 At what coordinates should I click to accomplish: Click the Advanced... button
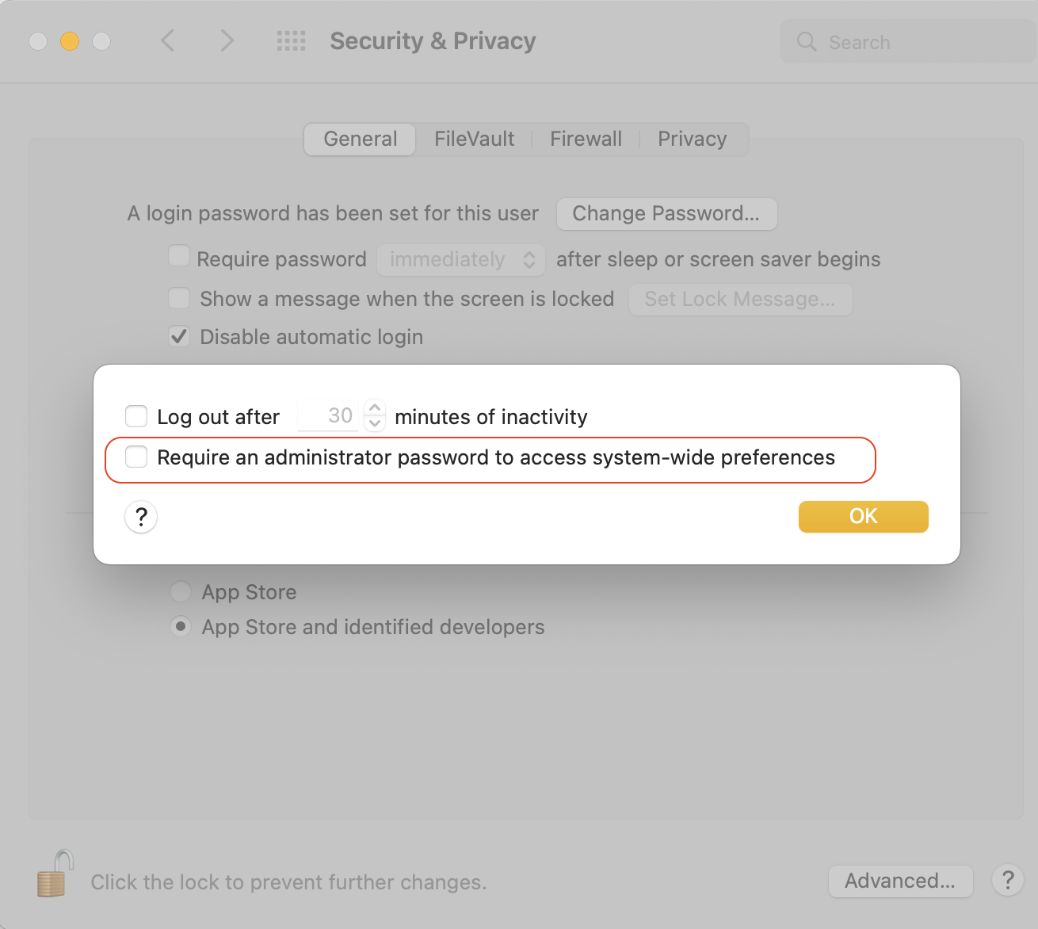coord(899,881)
